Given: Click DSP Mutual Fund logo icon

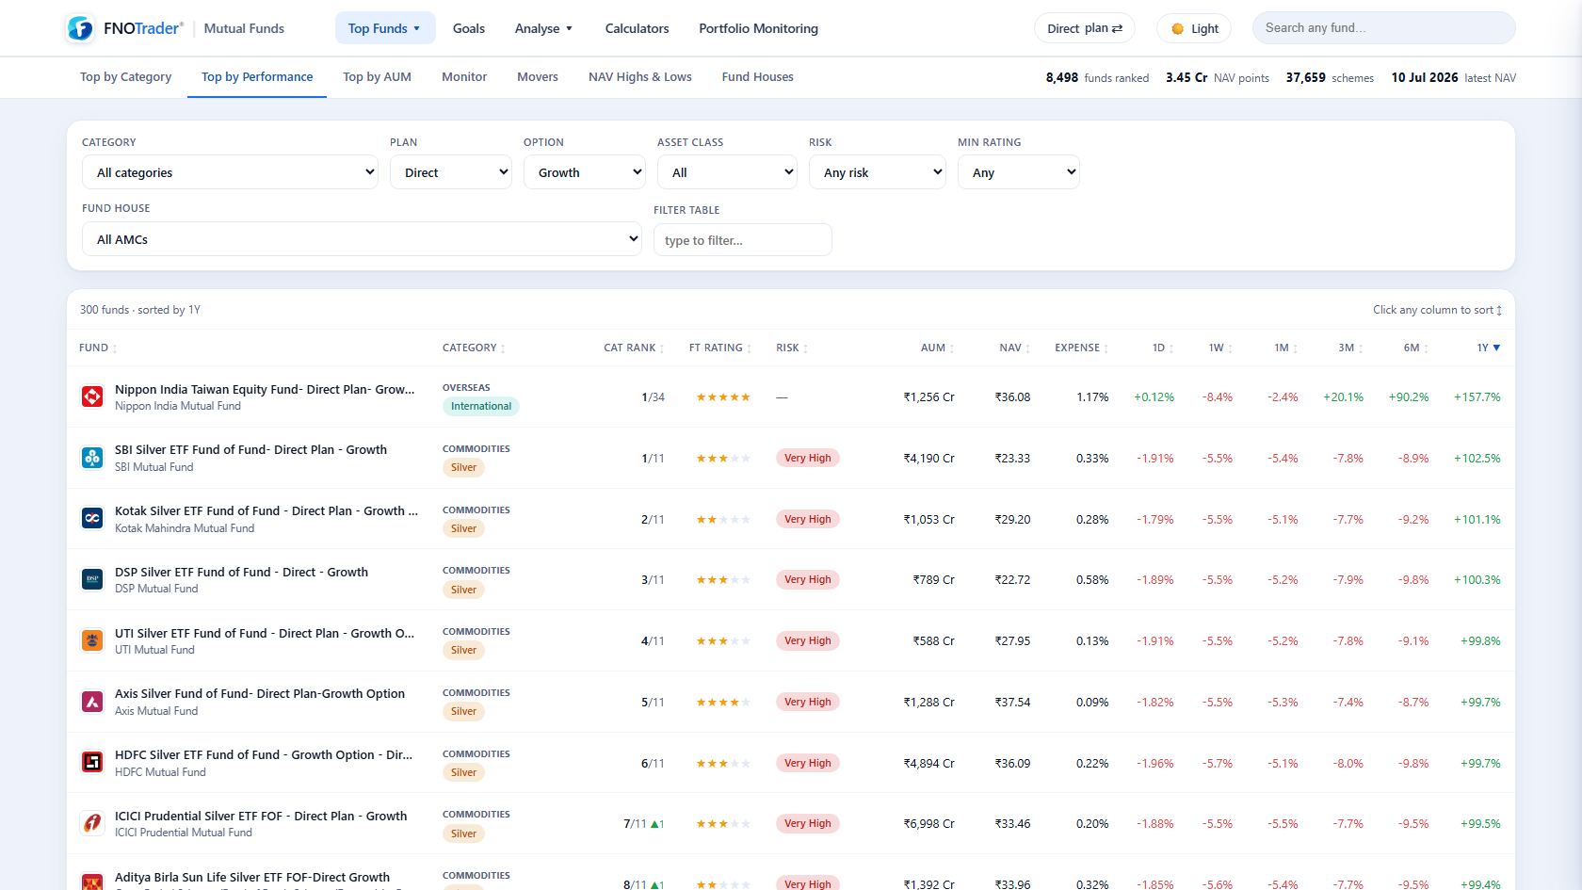Looking at the screenshot, I should [x=92, y=579].
